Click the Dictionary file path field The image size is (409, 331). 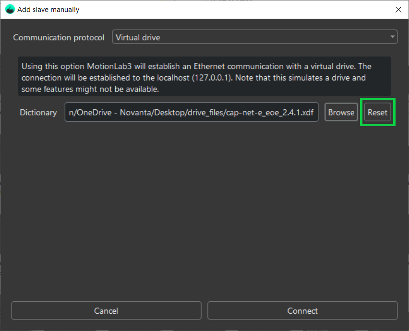(191, 112)
